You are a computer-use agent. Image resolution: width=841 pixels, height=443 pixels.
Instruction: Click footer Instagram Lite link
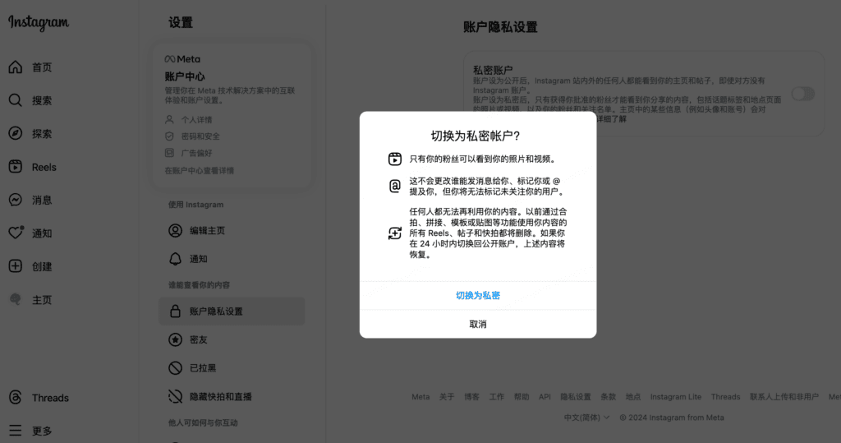[676, 397]
